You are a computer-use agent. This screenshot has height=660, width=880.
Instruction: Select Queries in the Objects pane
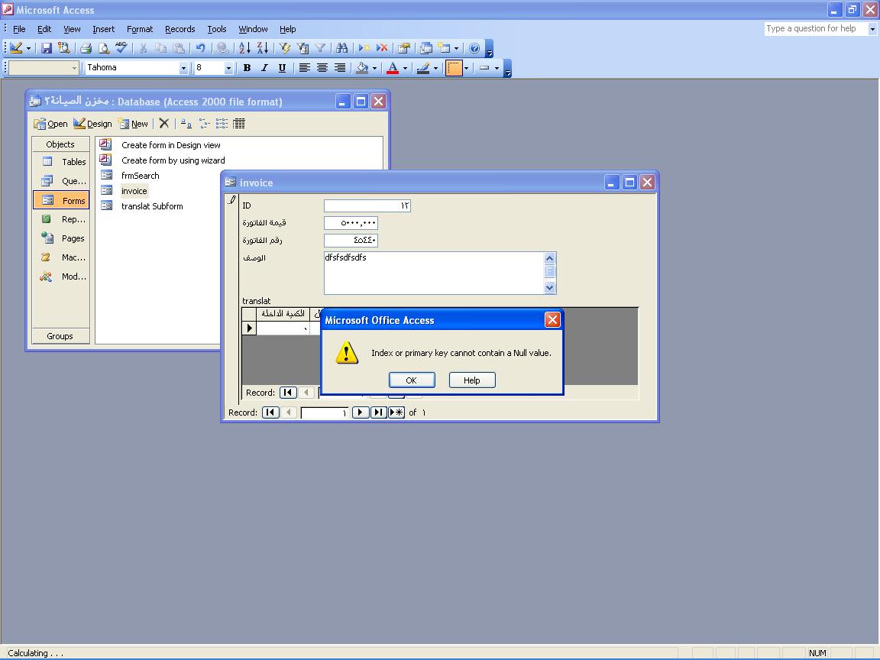(61, 181)
